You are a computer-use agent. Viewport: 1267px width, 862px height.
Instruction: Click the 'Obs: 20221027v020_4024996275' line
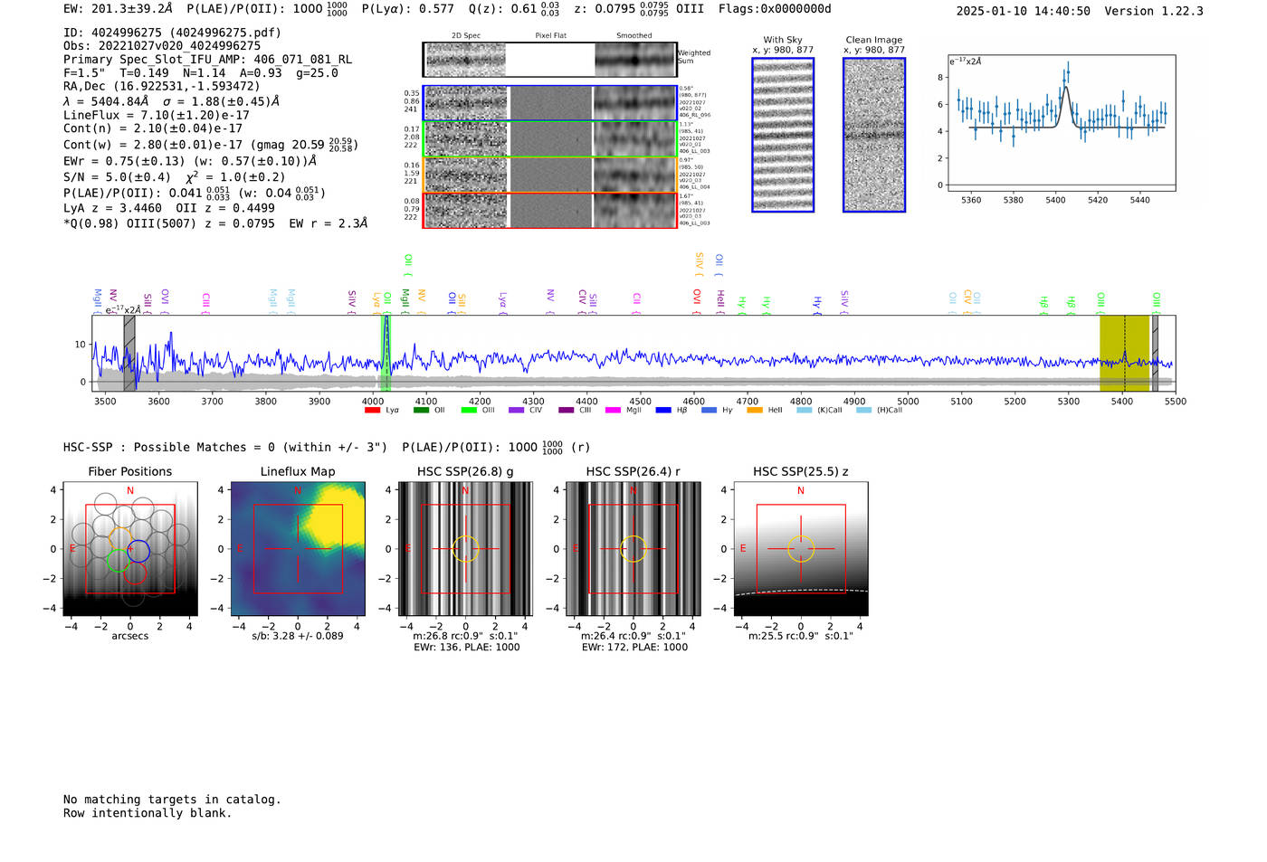pos(162,45)
